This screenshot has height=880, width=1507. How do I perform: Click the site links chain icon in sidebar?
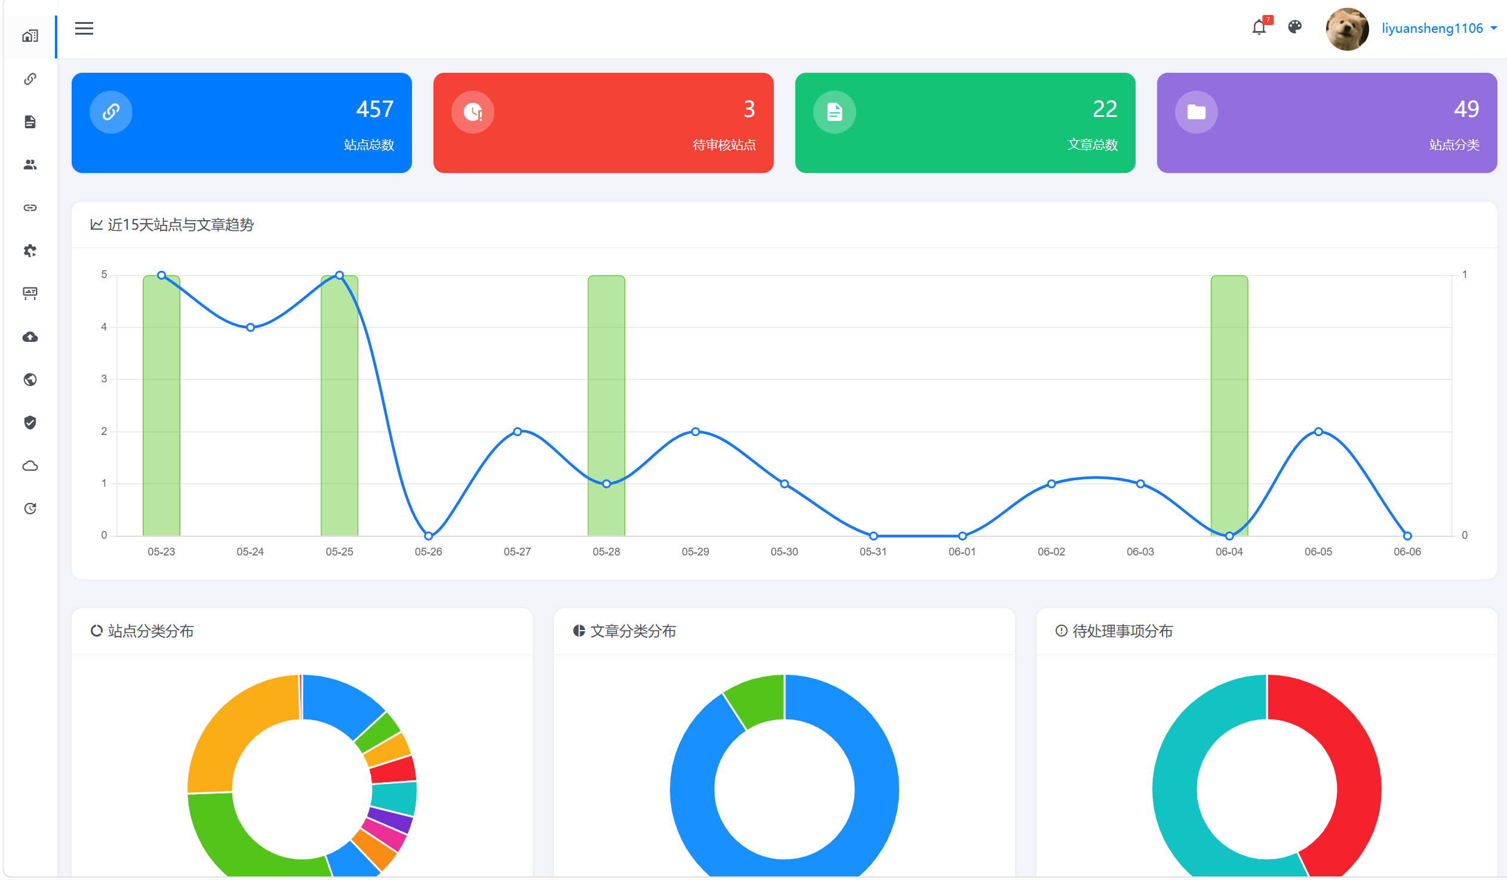tap(30, 79)
